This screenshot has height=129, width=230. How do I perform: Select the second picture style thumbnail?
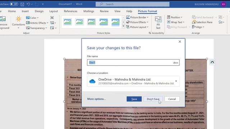coord(79,22)
